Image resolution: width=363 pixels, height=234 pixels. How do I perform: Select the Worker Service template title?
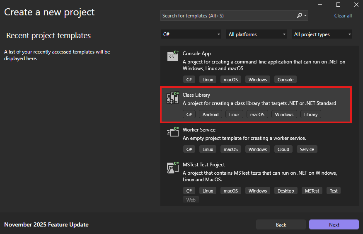(199, 130)
